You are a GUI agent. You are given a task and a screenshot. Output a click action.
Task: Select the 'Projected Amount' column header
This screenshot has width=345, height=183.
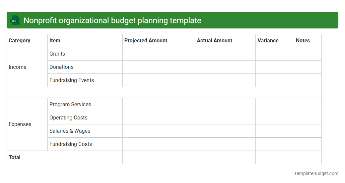coord(159,41)
